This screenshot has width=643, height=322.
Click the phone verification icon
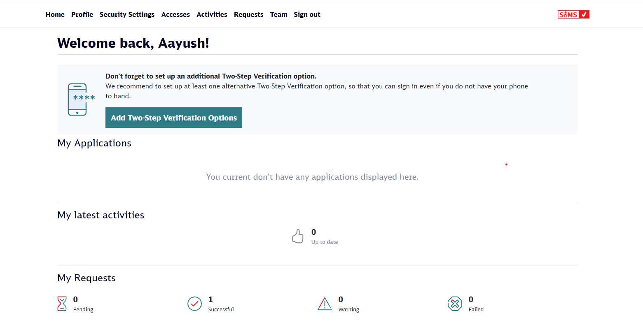pyautogui.click(x=81, y=100)
